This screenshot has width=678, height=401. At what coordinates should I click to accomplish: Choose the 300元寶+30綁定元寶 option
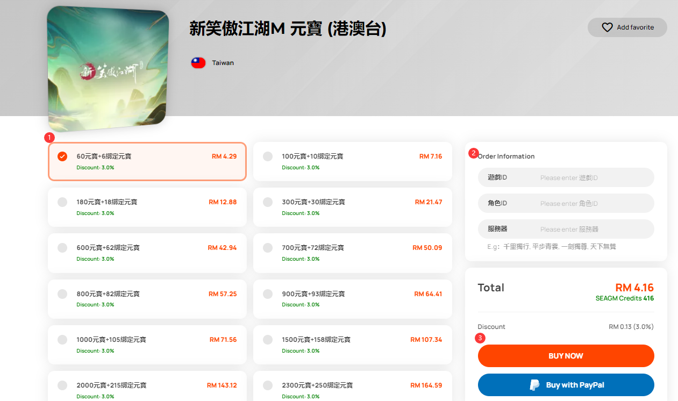352,207
